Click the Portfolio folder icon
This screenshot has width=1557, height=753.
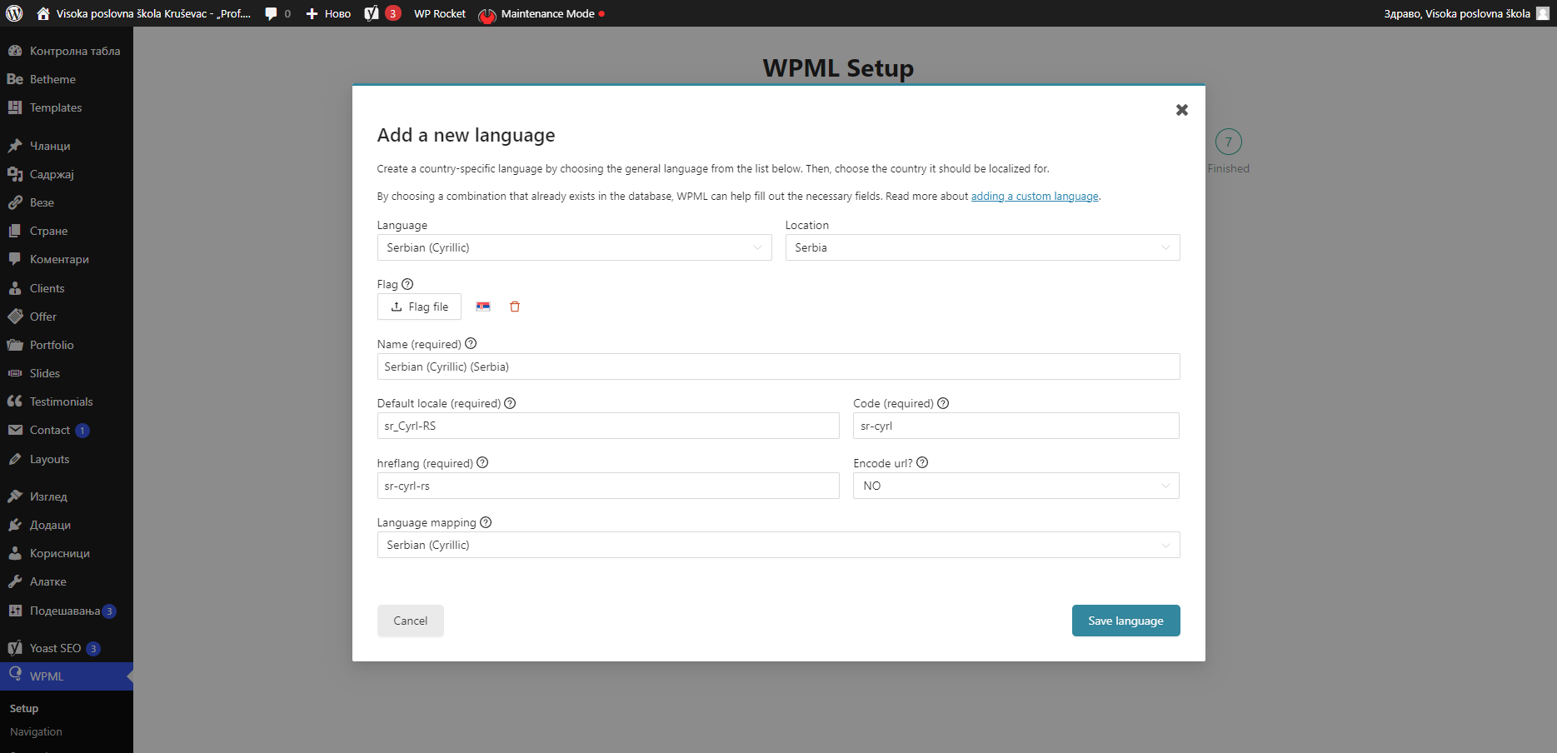click(15, 345)
